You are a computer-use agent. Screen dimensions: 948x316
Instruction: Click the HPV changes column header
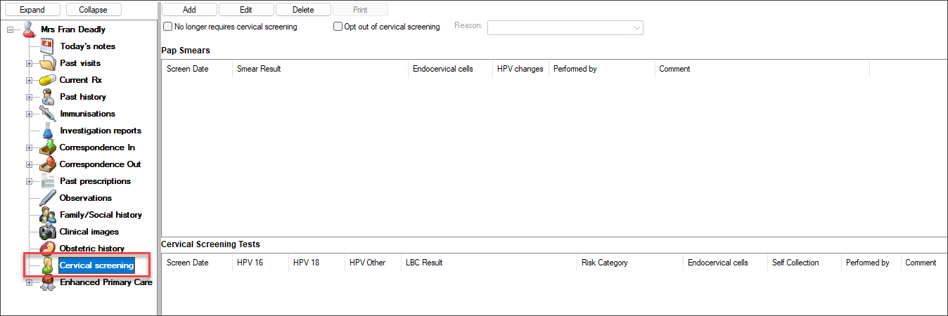tap(520, 69)
